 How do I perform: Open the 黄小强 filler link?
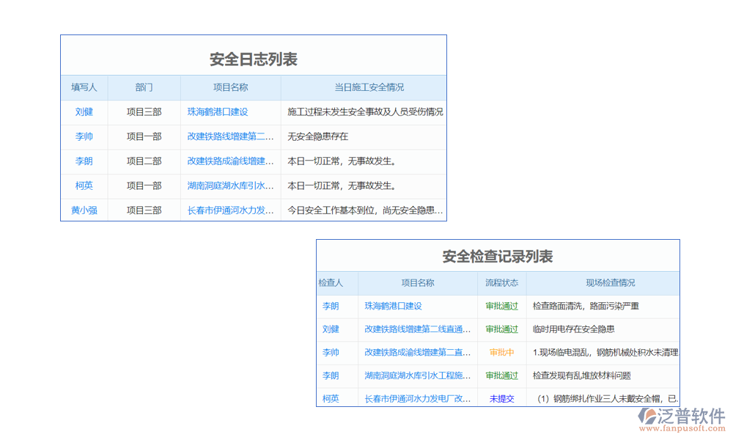[x=84, y=210]
